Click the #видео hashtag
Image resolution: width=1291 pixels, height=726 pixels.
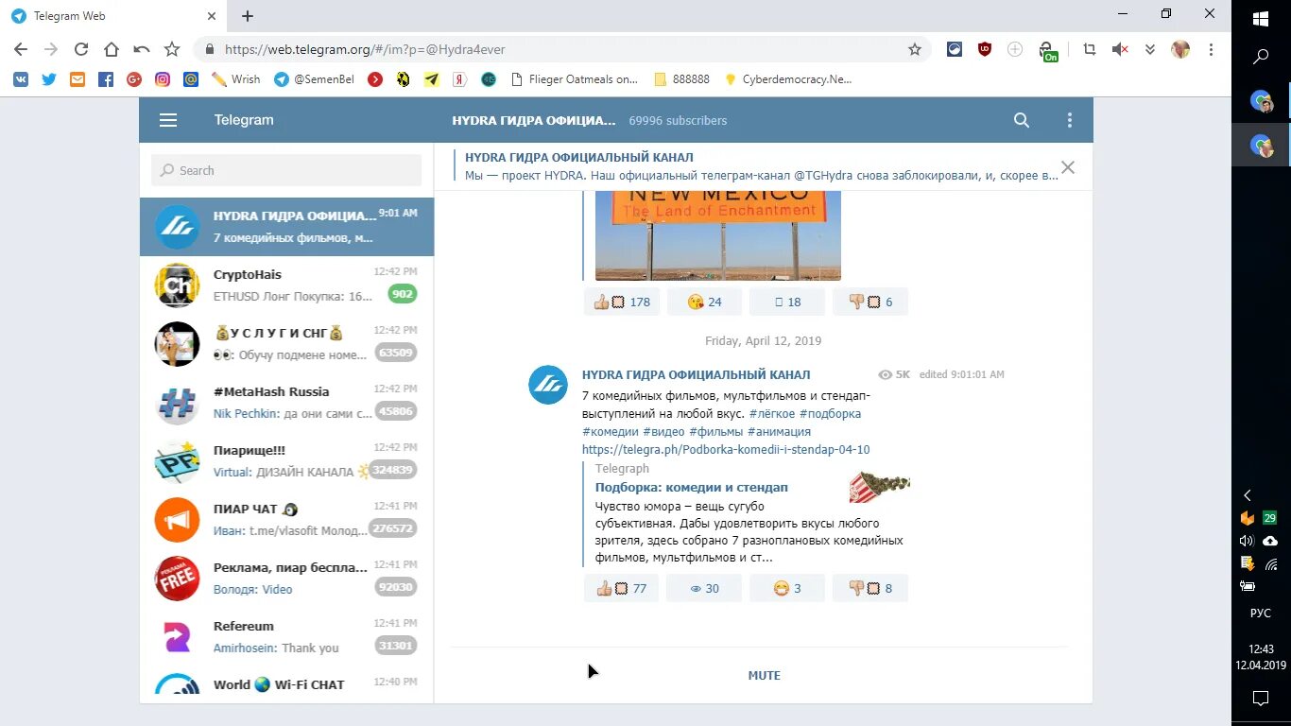point(664,431)
